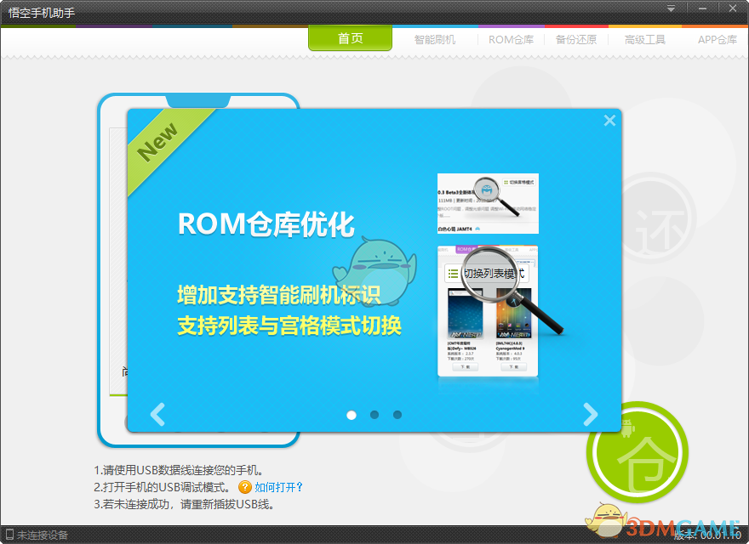749x544 pixels.
Task: Click the 支持列表与宫格模式切换 text
Action: point(289,326)
